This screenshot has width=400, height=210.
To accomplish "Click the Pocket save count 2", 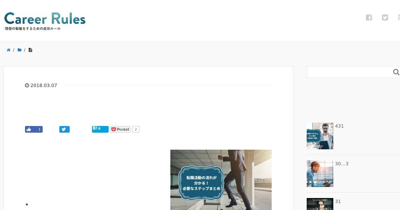I will click(136, 129).
